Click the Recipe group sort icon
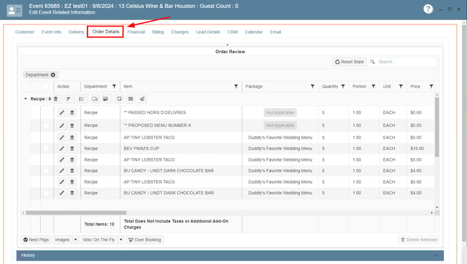The width and height of the screenshot is (467, 264). click(69, 99)
